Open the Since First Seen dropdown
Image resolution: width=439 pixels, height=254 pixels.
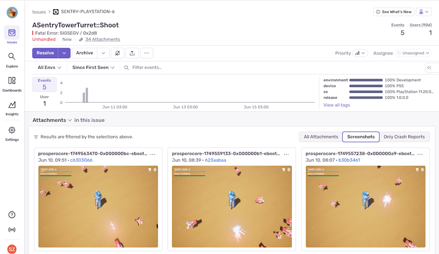click(x=93, y=67)
